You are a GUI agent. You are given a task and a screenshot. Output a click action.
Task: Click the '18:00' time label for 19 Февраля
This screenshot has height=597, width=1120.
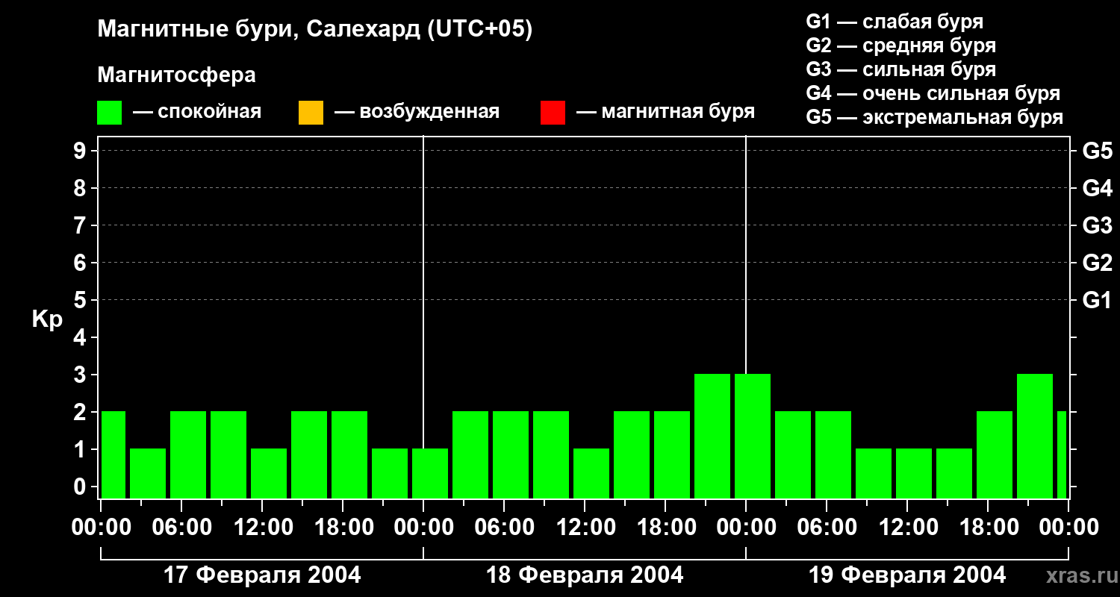[x=988, y=528]
